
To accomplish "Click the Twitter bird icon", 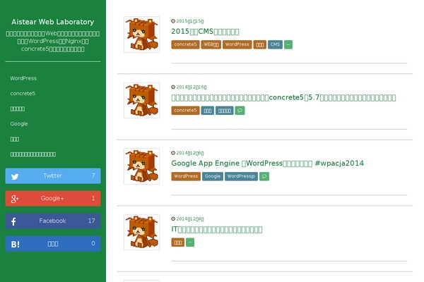I will click(x=15, y=176).
